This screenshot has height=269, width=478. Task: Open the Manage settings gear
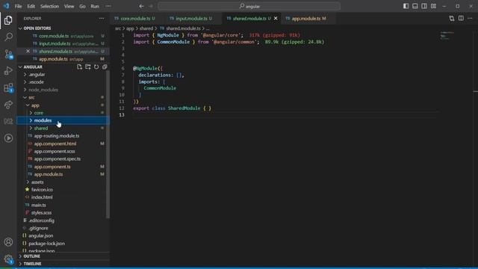click(x=8, y=259)
